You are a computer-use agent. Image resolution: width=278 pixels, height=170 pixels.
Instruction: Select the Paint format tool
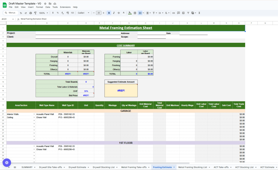coord(35,13)
